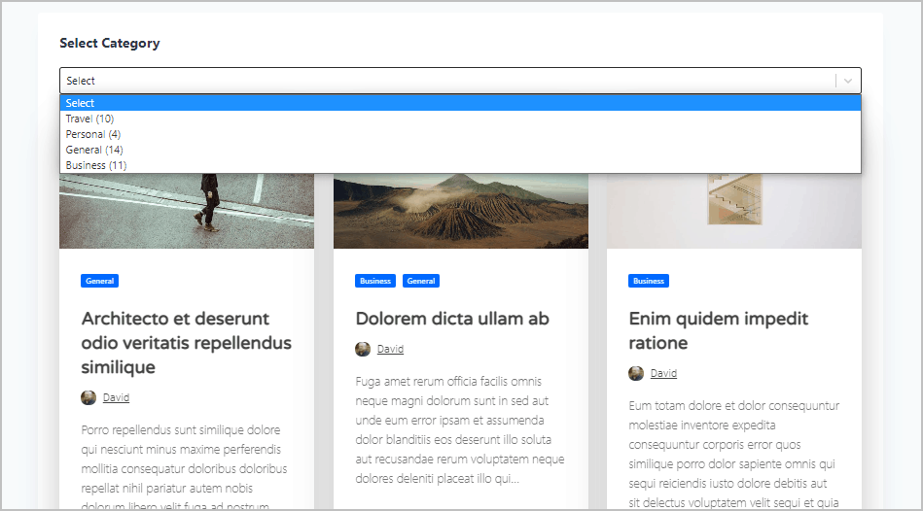Click Business tag on Dolorem dicta card
Viewport: 923px width, 511px height.
[x=375, y=281]
